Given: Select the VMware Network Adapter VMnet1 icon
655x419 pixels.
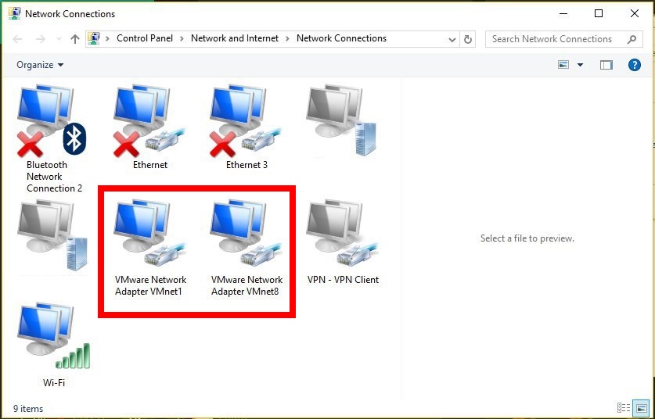Looking at the screenshot, I should 149,233.
